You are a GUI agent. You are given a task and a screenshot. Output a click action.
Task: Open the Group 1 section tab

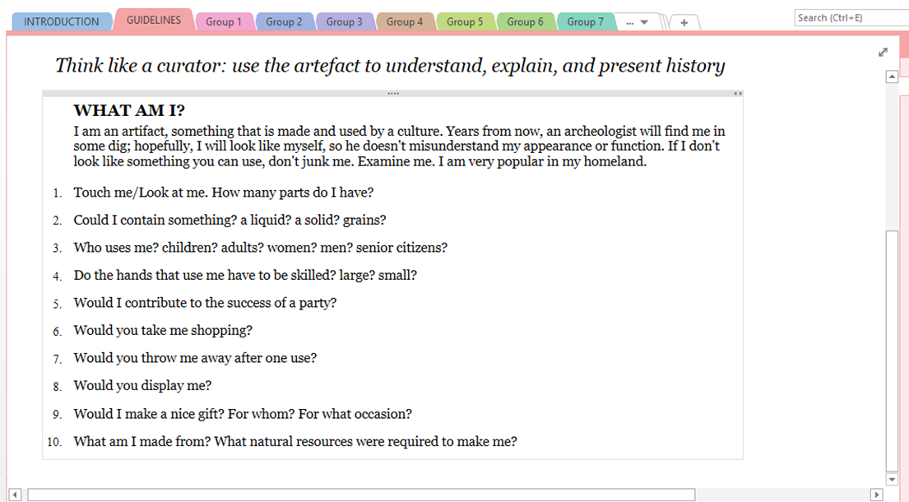coord(224,21)
